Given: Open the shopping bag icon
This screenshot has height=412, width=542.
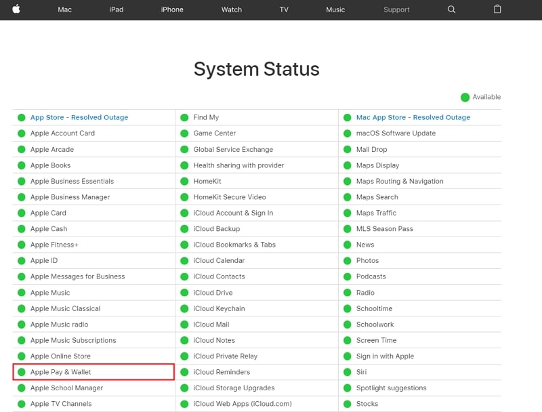Looking at the screenshot, I should [x=497, y=9].
